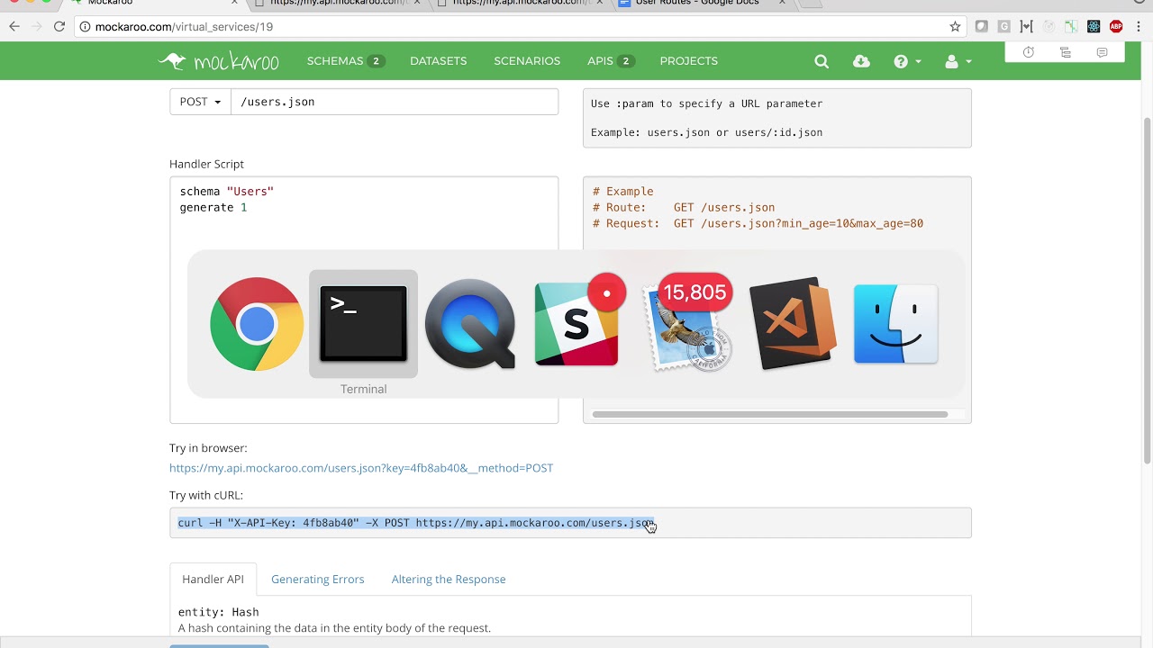Expand the POST method dropdown

pyautogui.click(x=200, y=102)
